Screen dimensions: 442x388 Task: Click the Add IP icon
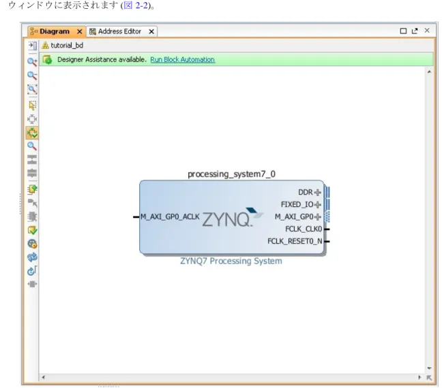(x=32, y=189)
